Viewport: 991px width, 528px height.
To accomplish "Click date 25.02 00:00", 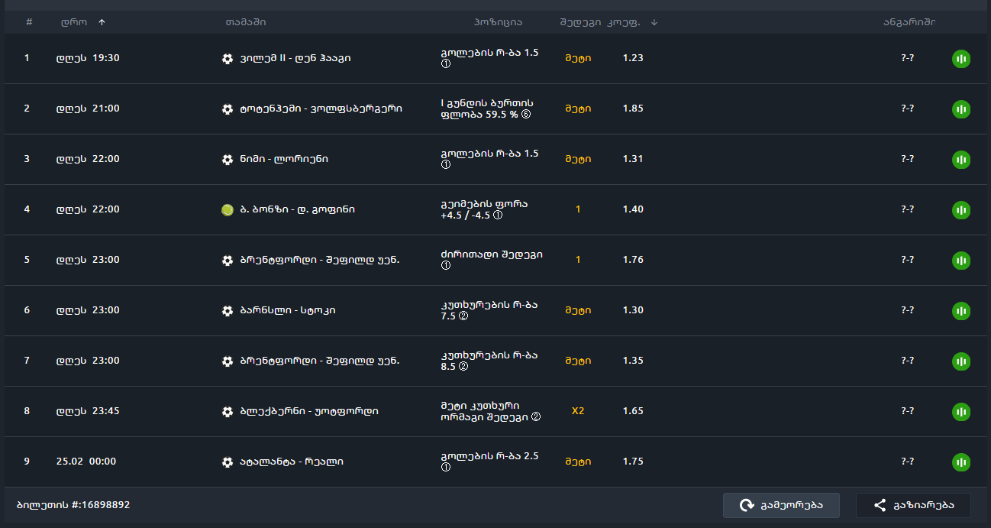I will pyautogui.click(x=86, y=462).
